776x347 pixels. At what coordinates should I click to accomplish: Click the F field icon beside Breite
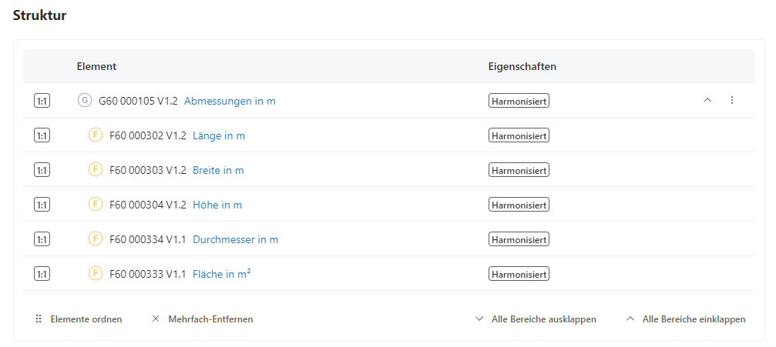(96, 170)
